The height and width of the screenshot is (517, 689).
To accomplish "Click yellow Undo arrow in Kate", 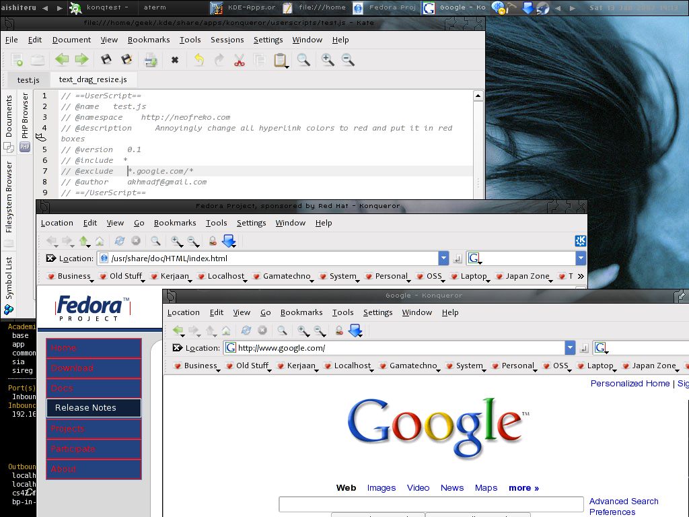I will click(199, 59).
